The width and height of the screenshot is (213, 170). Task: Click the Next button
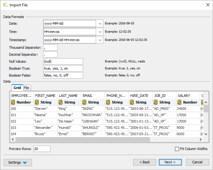170,162
